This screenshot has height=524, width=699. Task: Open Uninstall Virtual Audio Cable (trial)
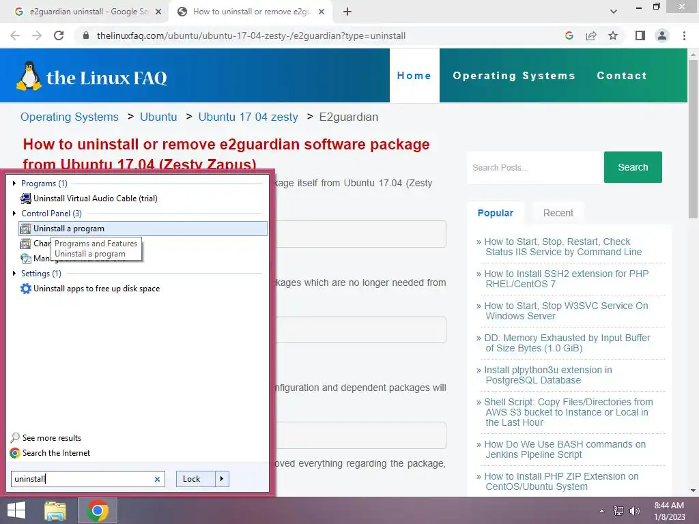[96, 199]
